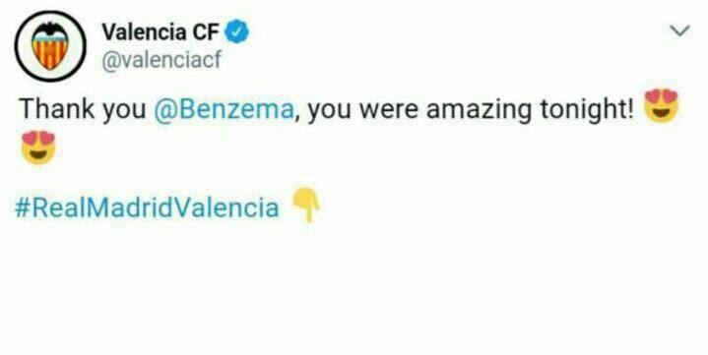Click the second word you after Benzema

tap(329, 111)
